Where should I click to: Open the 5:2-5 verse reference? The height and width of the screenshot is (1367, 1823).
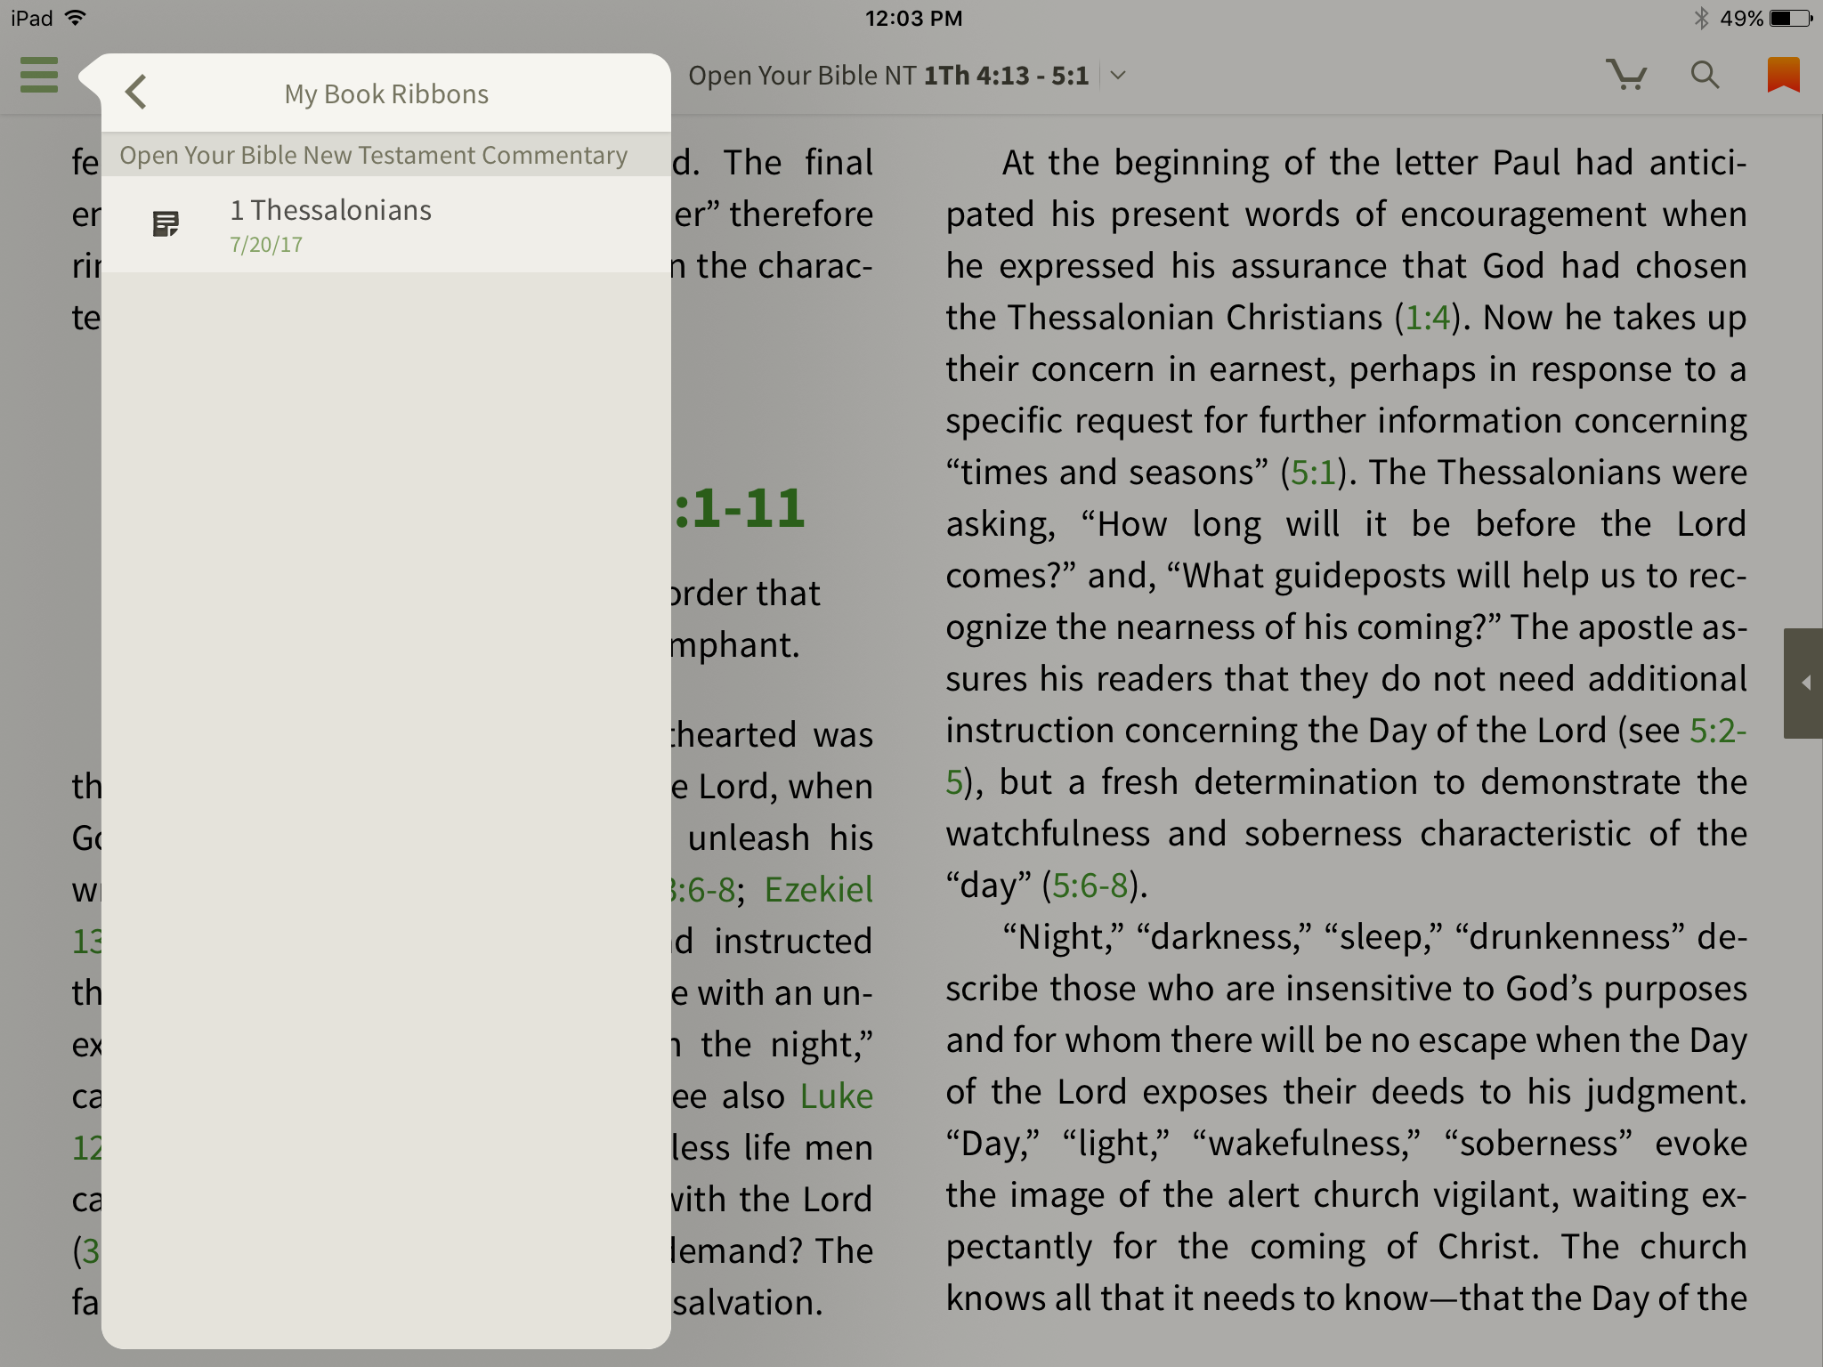[x=1718, y=731]
